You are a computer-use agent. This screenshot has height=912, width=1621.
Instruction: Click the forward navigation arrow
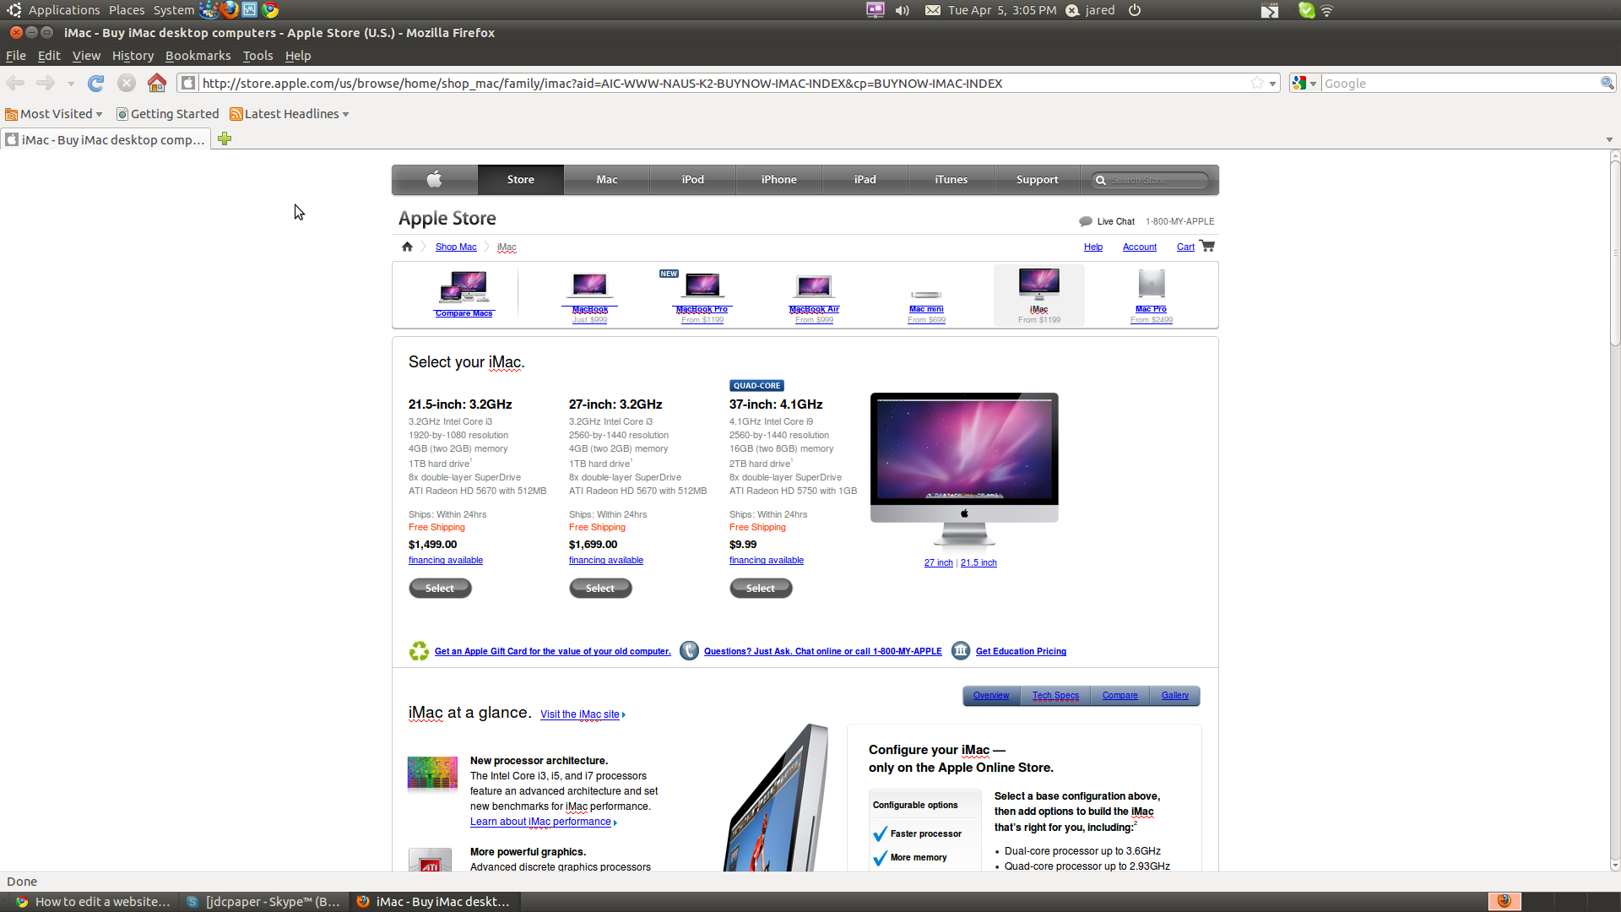point(46,83)
